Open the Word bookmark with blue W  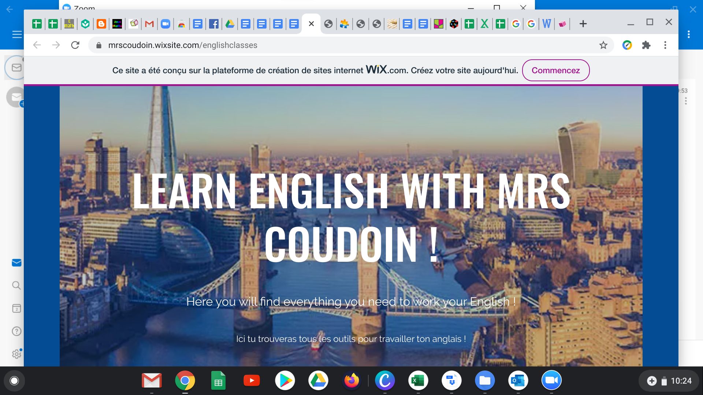coord(547,23)
